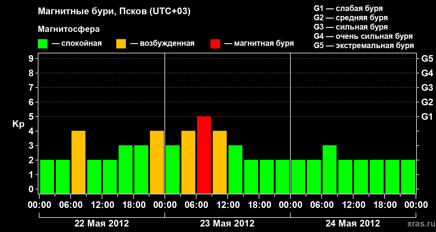This screenshot has height=232, width=436.
Task: Click the 'G2' tick label on the right axis
Action: tap(427, 102)
